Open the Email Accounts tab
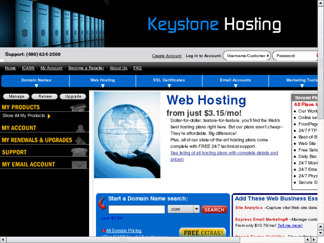Viewport: 324px width, 243px height. pos(235,81)
